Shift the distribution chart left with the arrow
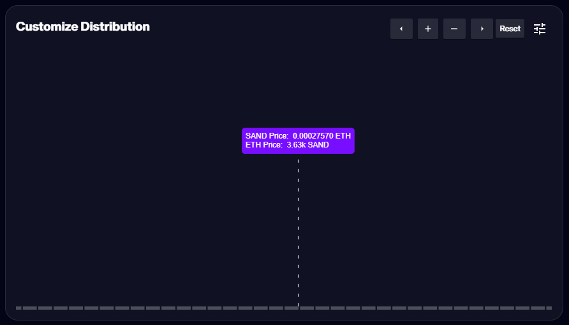The image size is (569, 325). click(401, 29)
